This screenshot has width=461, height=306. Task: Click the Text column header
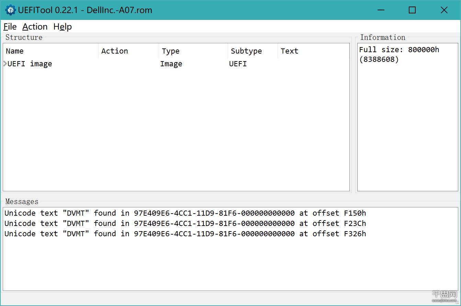(x=313, y=51)
